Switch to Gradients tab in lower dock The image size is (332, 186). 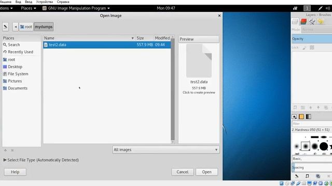point(309,117)
